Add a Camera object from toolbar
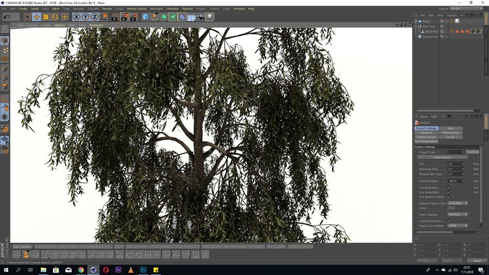The image size is (489, 275). pyautogui.click(x=200, y=17)
